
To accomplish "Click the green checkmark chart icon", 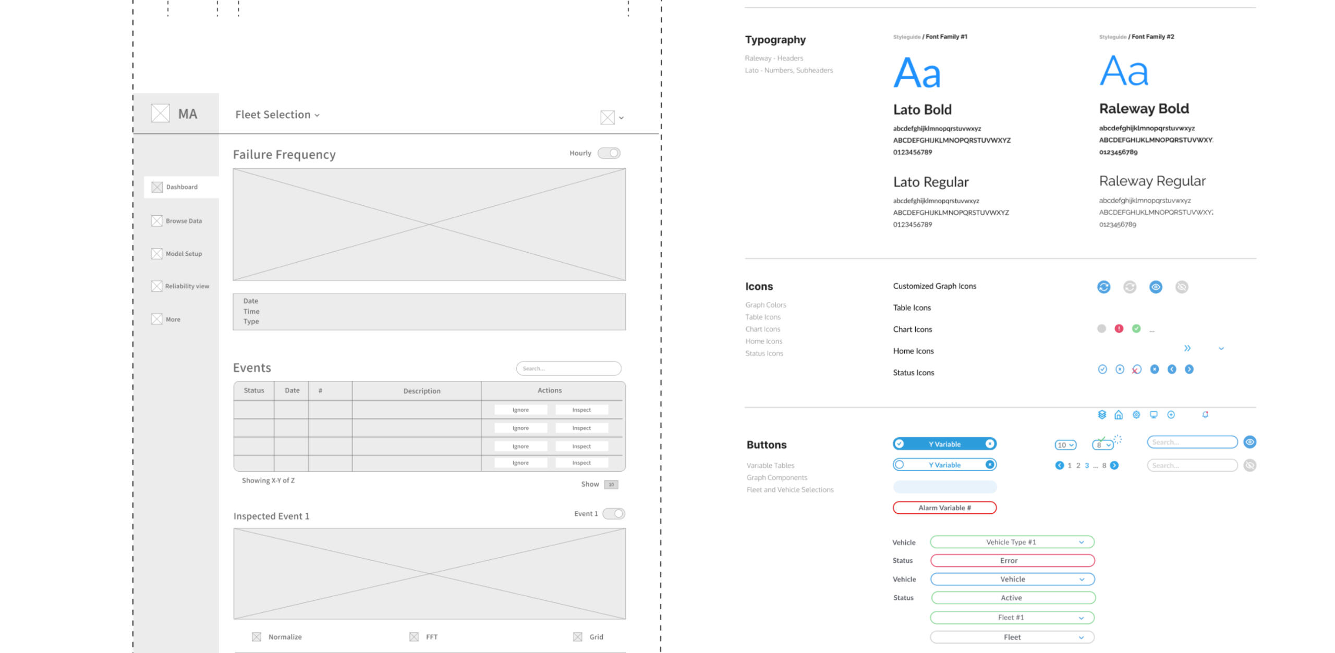I will click(1136, 329).
